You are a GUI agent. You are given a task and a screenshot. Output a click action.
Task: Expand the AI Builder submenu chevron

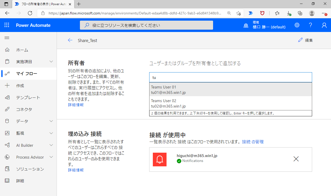[x=51, y=145]
